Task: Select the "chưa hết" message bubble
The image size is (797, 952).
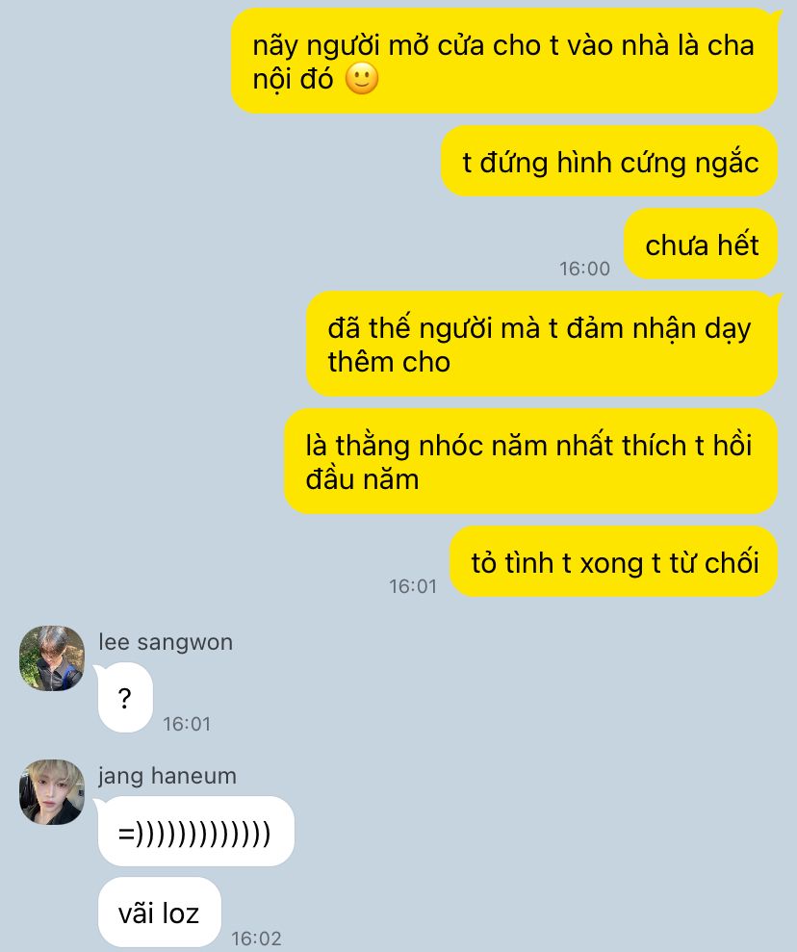Action: [701, 244]
